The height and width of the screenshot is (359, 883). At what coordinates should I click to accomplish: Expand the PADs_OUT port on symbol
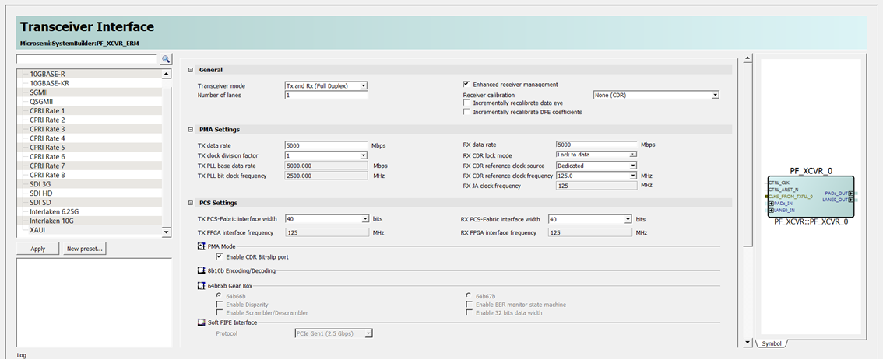851,193
